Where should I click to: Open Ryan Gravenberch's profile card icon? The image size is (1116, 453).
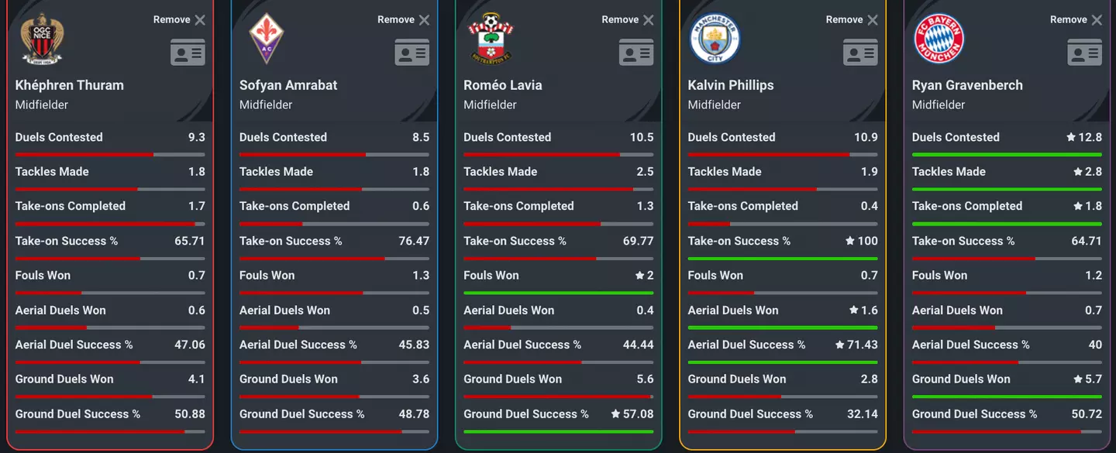[1084, 53]
